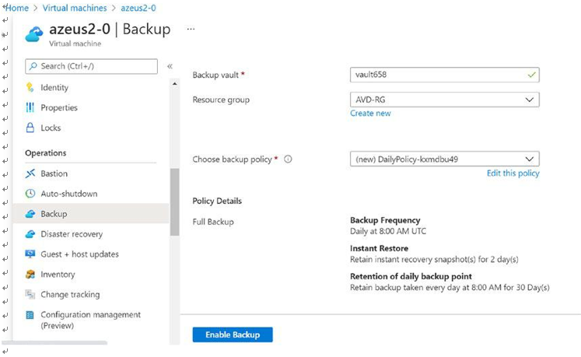Viewport: 581px width, 357px height.
Task: Click the Backup cloud icon in sidebar
Action: coord(30,214)
